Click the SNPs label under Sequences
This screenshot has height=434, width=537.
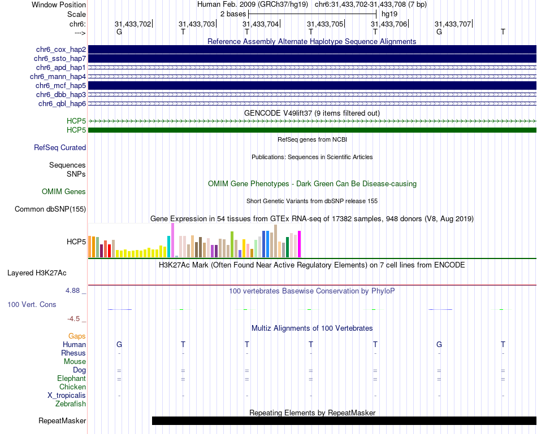pos(76,174)
